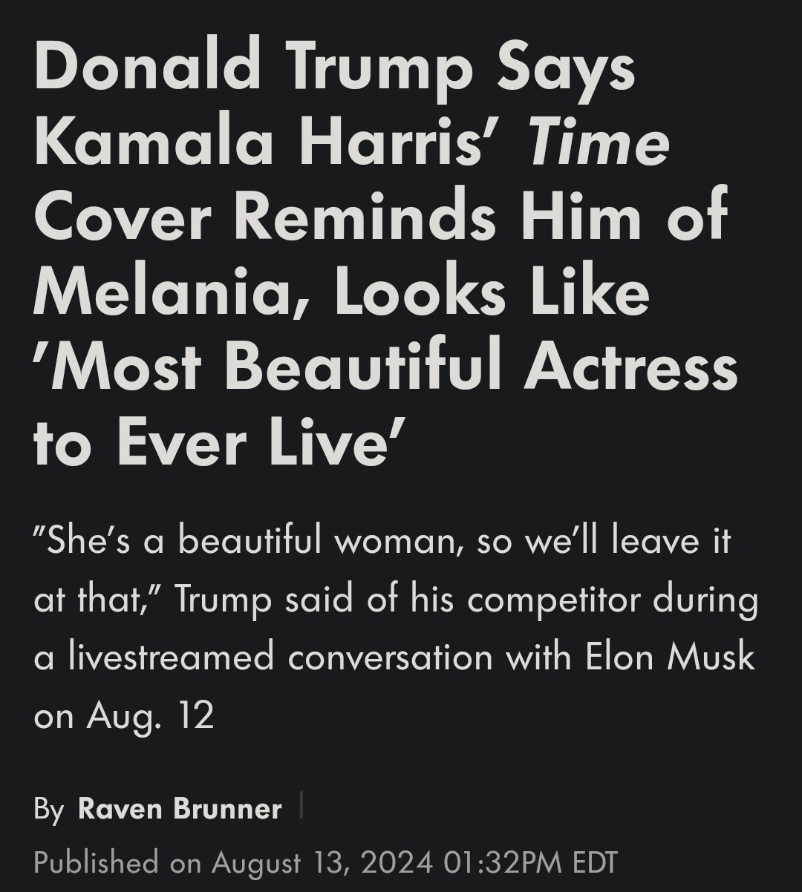Click the published date line
The image size is (802, 892).
click(x=325, y=862)
